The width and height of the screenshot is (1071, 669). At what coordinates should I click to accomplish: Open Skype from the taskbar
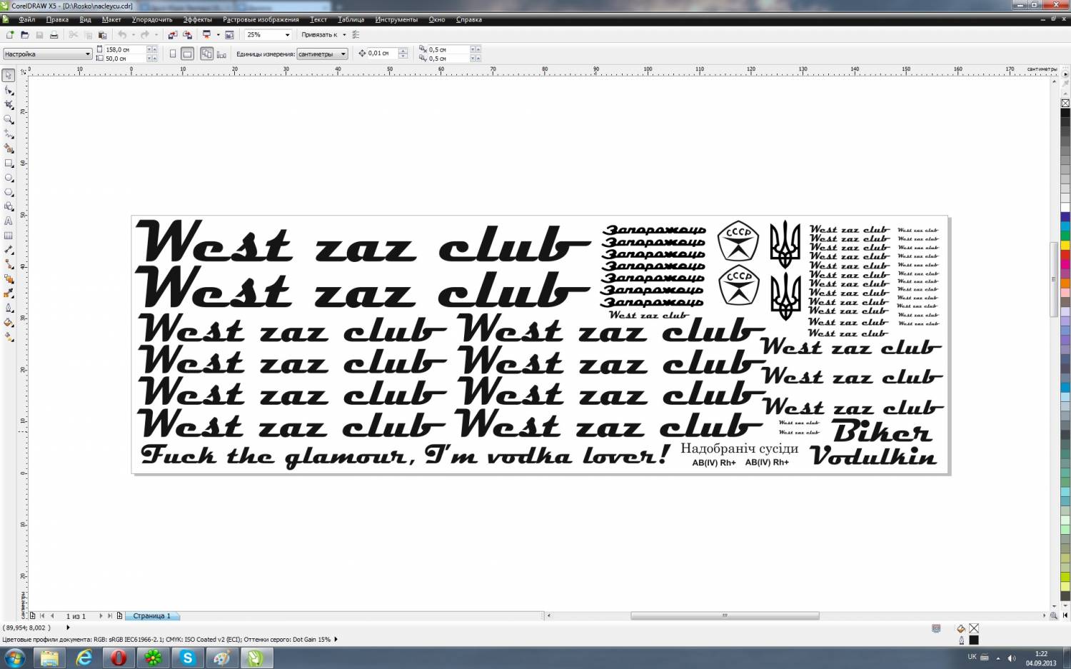coord(188,658)
